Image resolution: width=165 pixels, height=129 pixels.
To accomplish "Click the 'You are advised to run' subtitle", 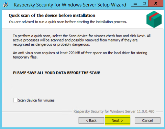I will point(68,22).
